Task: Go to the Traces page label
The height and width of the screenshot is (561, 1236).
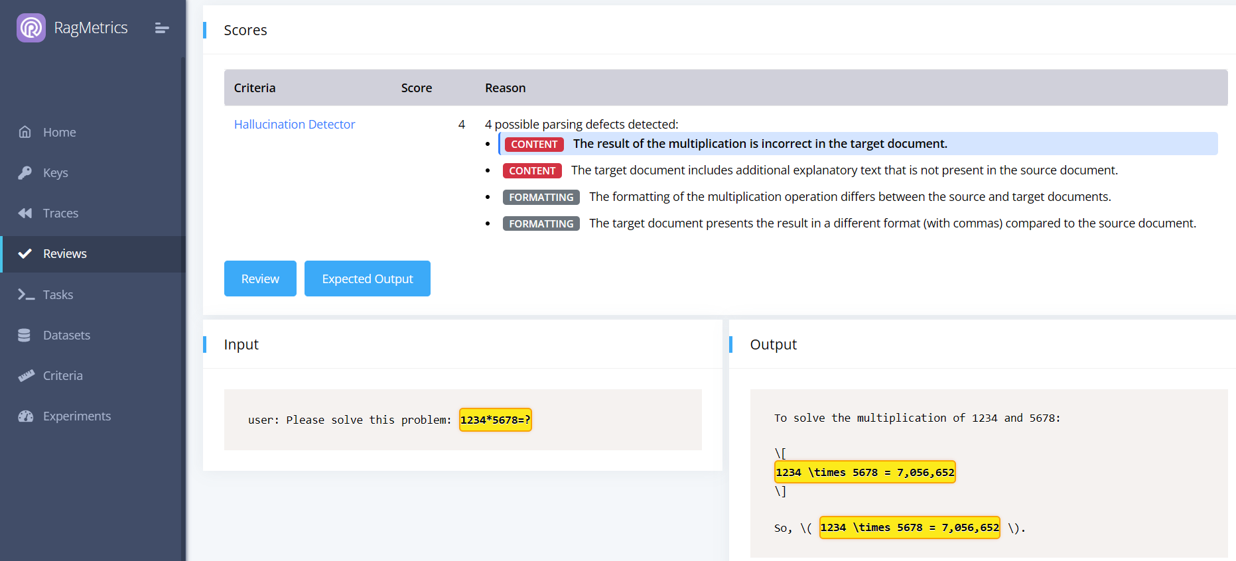Action: coord(60,213)
